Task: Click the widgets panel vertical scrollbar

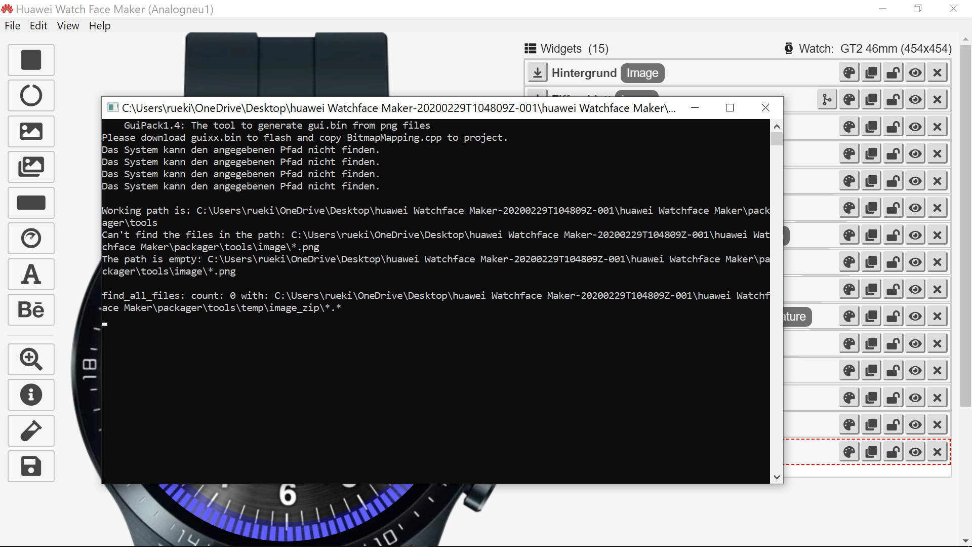Action: coord(965,227)
